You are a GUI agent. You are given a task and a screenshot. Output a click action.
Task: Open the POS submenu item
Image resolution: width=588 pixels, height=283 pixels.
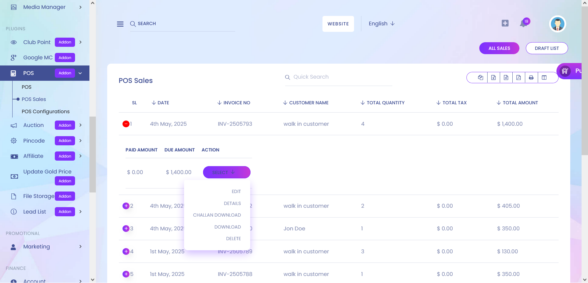(26, 87)
